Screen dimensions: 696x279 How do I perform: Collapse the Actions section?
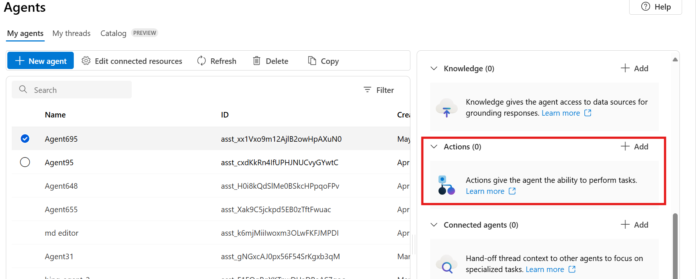coord(434,147)
